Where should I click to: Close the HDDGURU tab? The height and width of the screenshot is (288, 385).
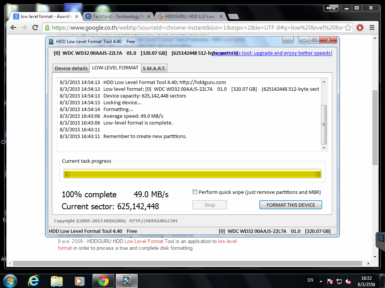point(221,16)
